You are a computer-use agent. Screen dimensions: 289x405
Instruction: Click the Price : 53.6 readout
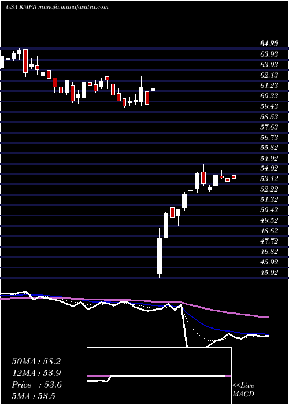click(36, 385)
